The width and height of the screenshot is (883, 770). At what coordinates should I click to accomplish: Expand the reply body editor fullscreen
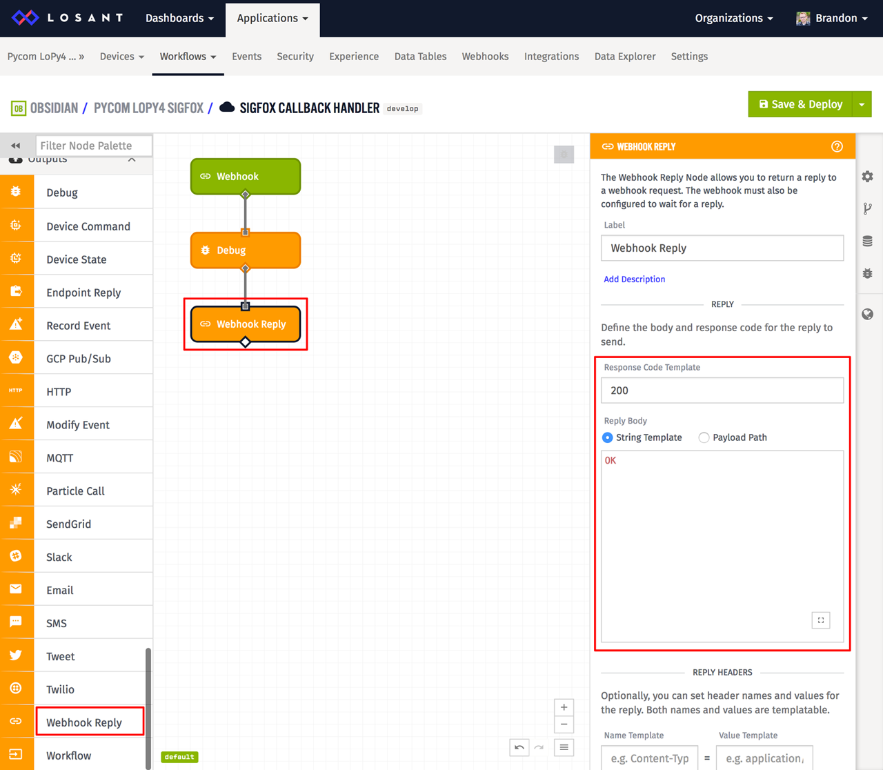coord(821,620)
